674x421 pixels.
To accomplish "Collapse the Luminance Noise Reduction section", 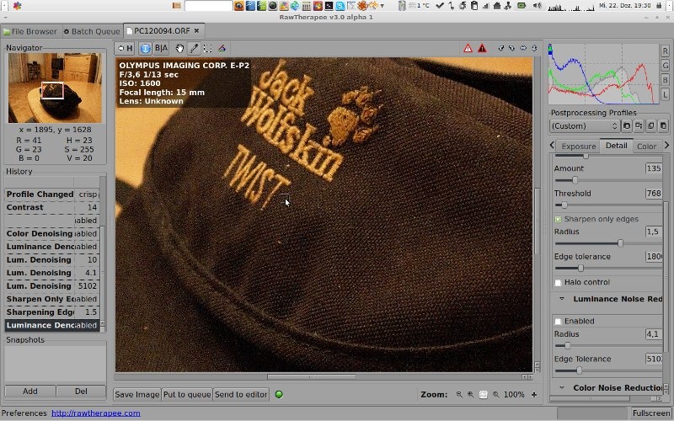I will click(560, 299).
